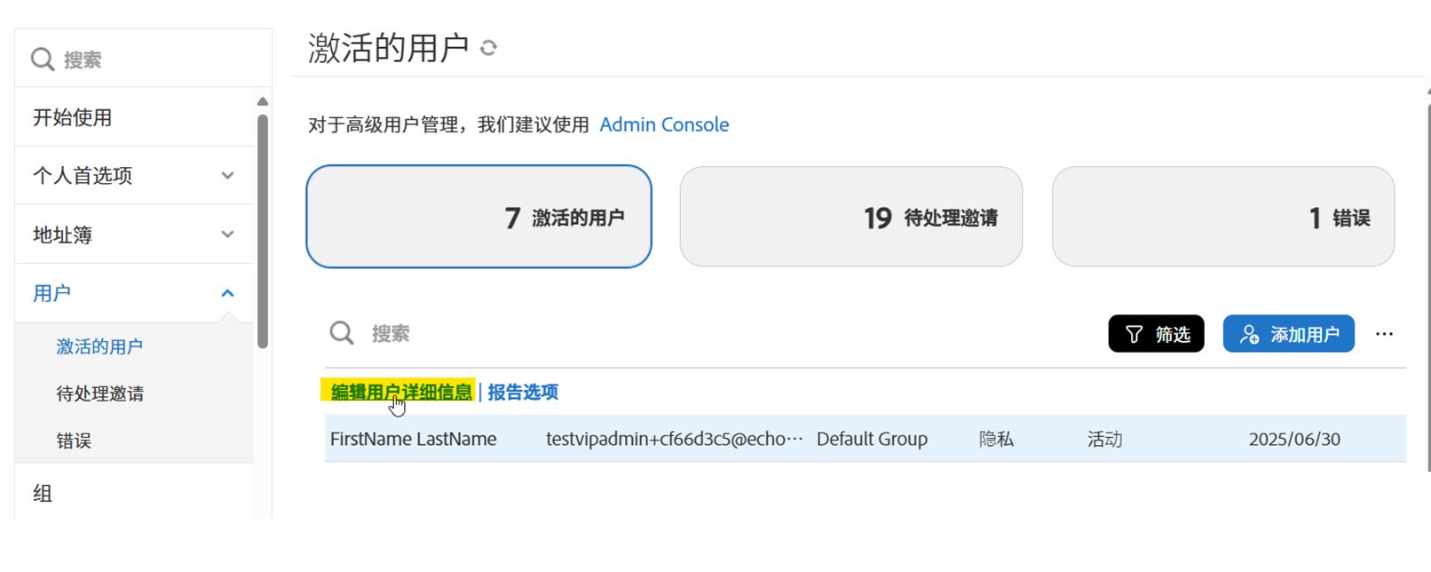This screenshot has height=572, width=1431.
Task: Open the three-dots more options menu
Action: 1384,334
